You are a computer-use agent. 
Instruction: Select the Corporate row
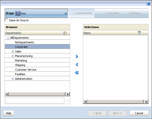tap(37, 47)
